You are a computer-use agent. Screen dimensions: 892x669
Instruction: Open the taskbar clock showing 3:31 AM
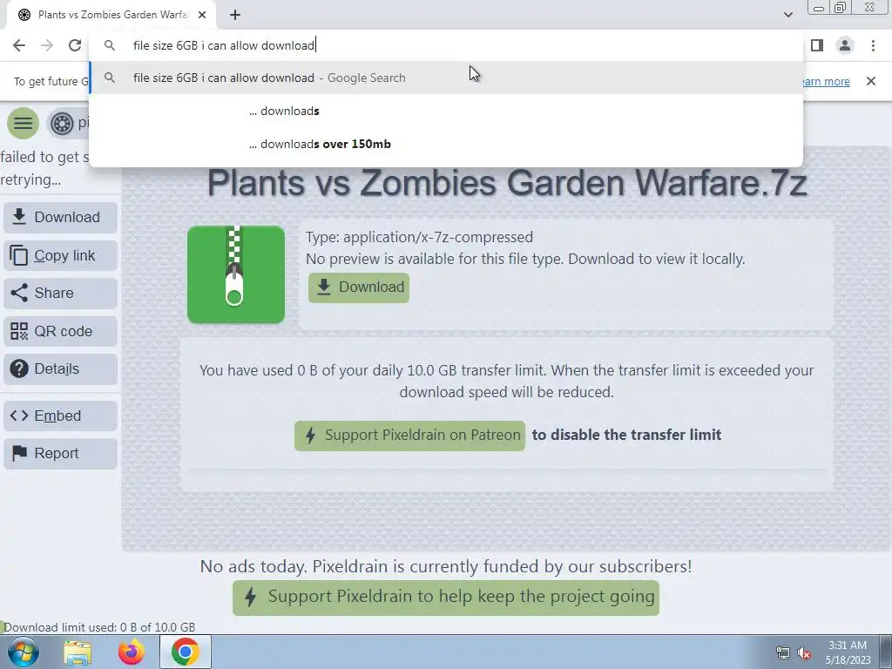[x=848, y=652]
